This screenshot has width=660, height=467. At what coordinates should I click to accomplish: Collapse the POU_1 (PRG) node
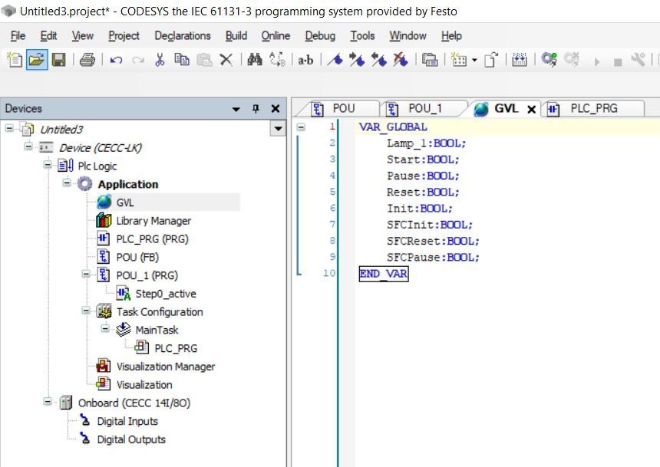[x=86, y=275]
